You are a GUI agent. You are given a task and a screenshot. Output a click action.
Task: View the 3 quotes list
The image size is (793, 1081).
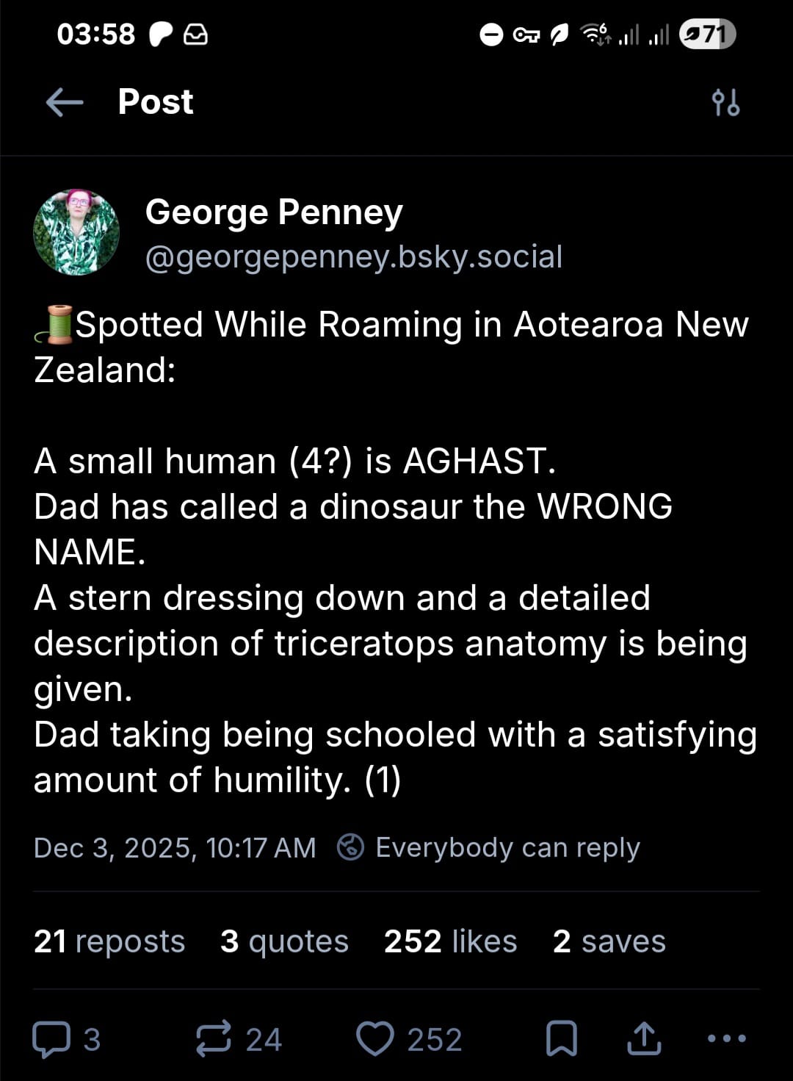[x=284, y=941]
